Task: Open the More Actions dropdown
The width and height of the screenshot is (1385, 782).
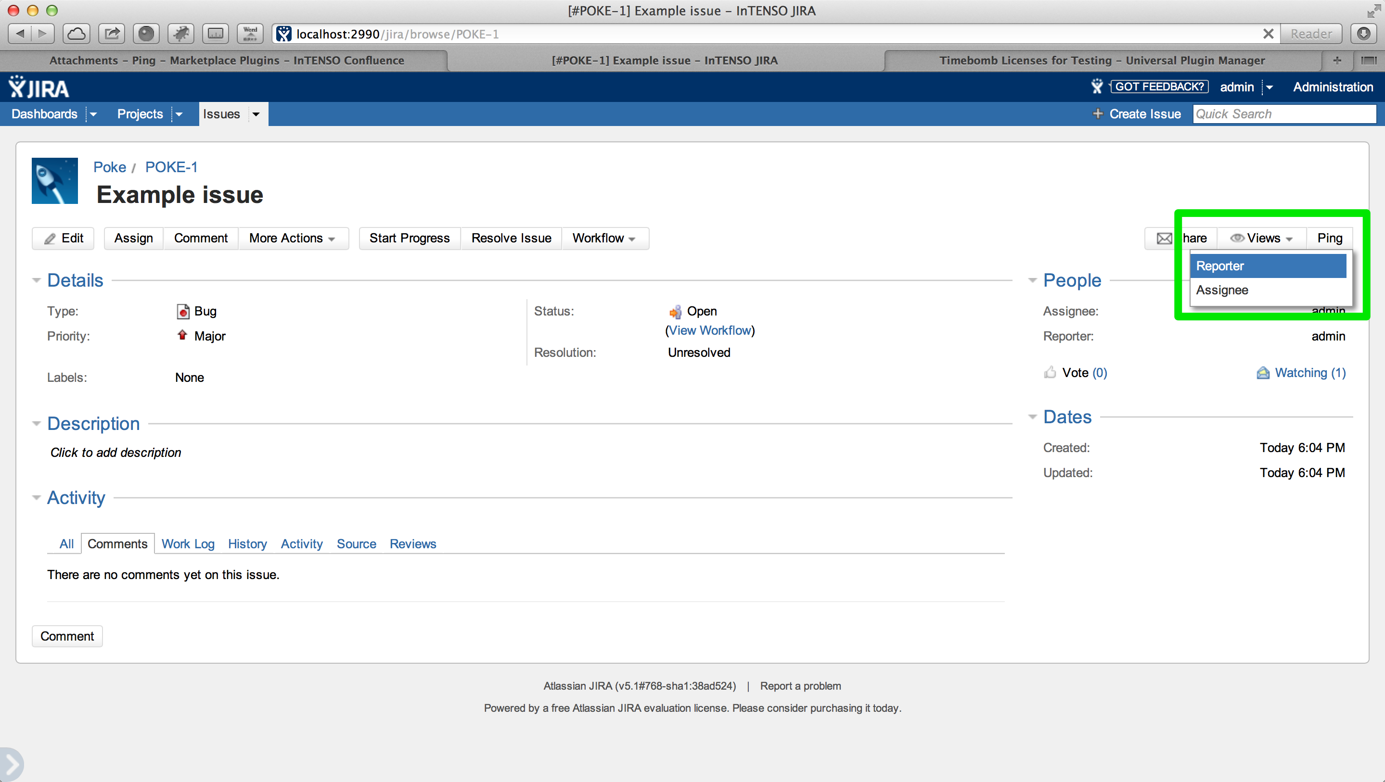Action: 292,238
